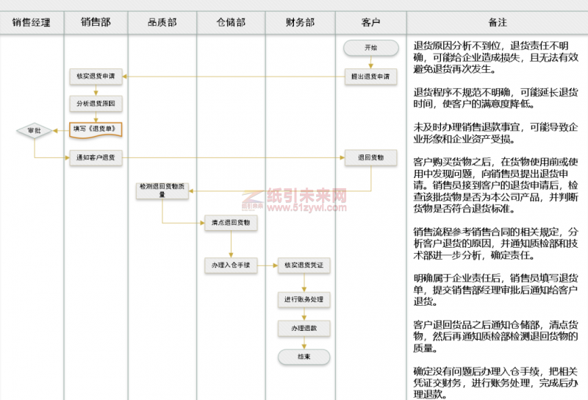This screenshot has width=588, height=400.
Task: Select the 品质部 lane header
Action: coord(162,23)
